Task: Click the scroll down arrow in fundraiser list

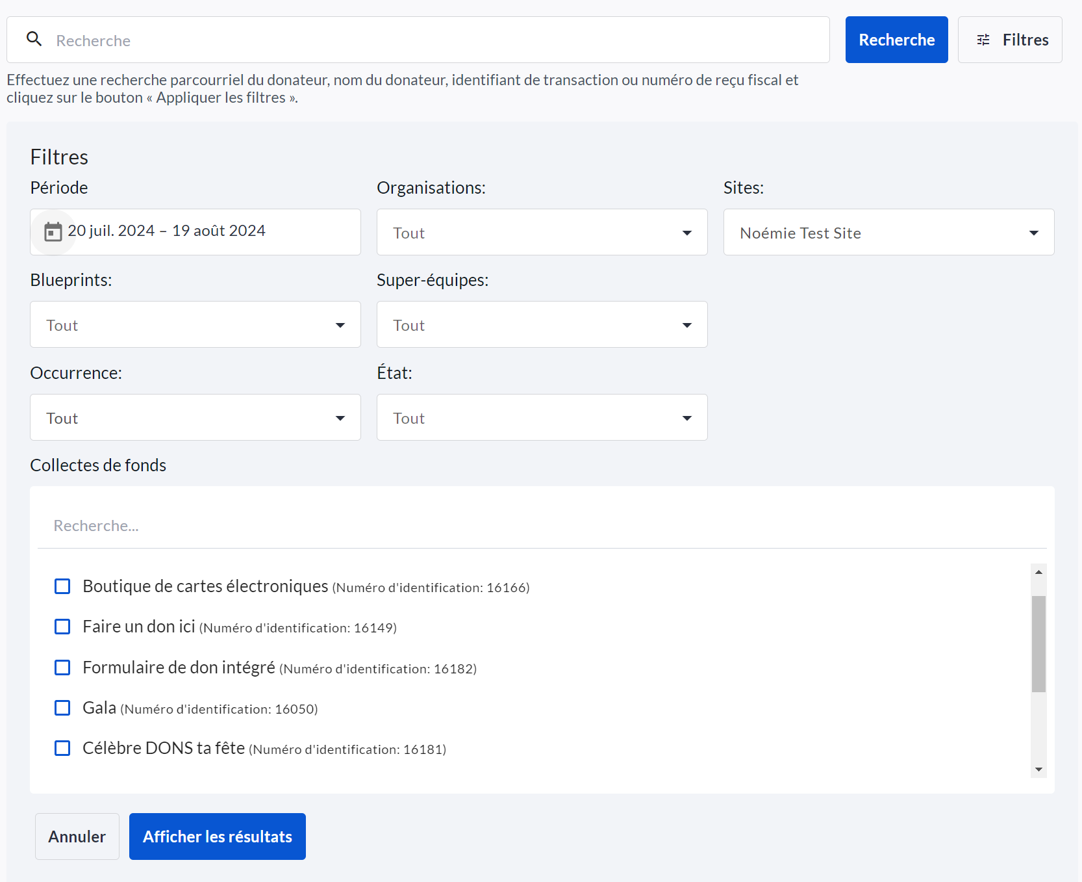Action: [1038, 770]
